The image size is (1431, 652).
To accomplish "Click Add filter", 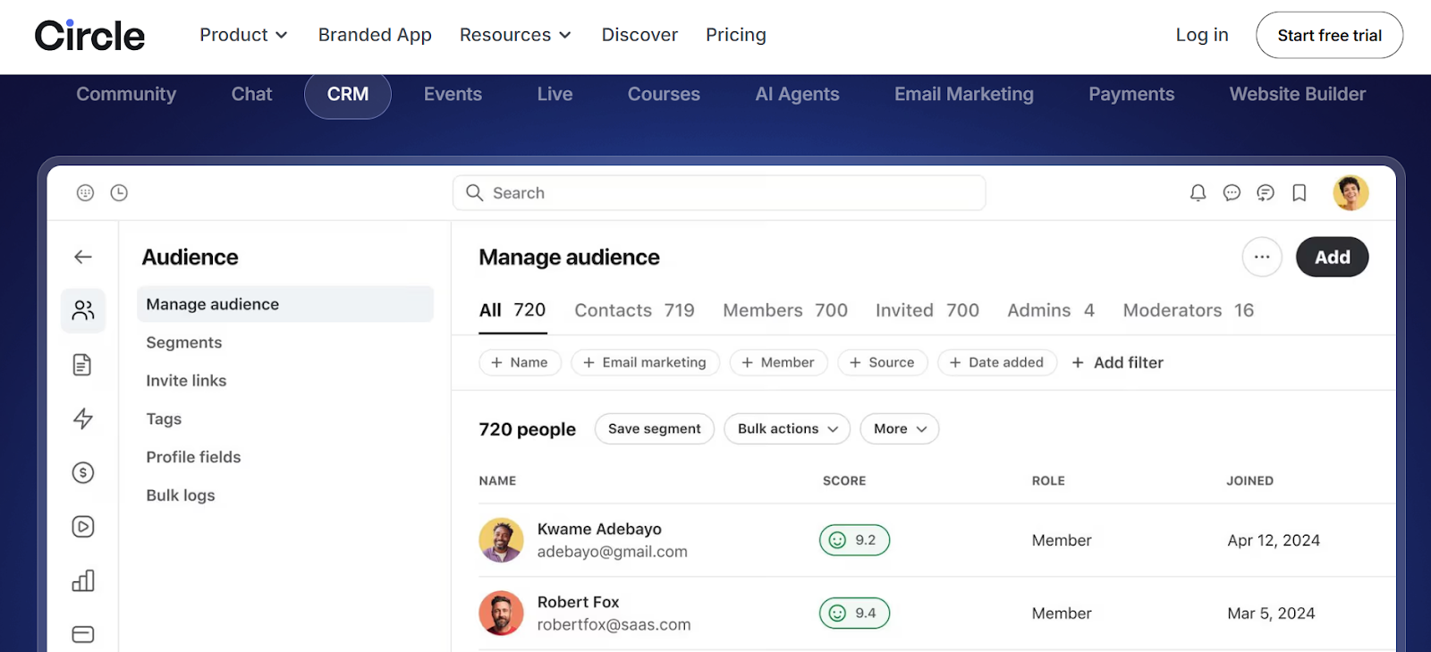I will coord(1118,362).
